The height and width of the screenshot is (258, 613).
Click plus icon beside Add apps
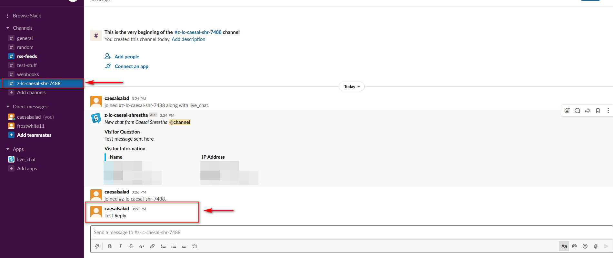coord(11,168)
